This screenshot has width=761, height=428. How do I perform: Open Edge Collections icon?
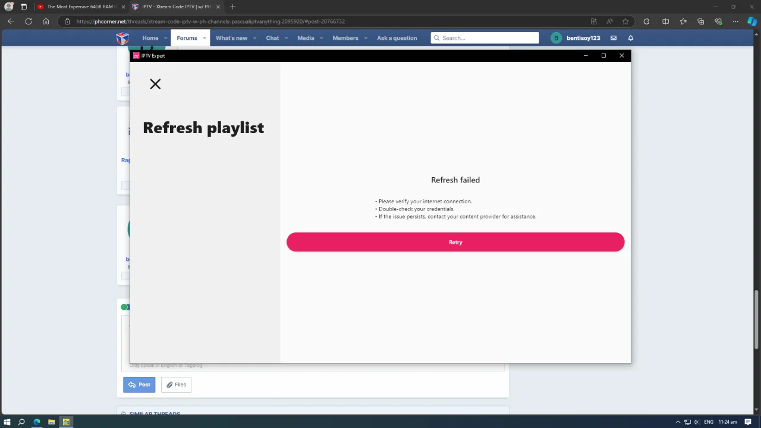click(x=700, y=21)
